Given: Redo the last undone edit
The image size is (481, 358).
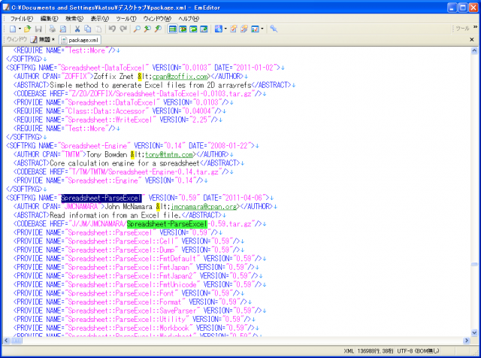Looking at the screenshot, I should [123, 29].
